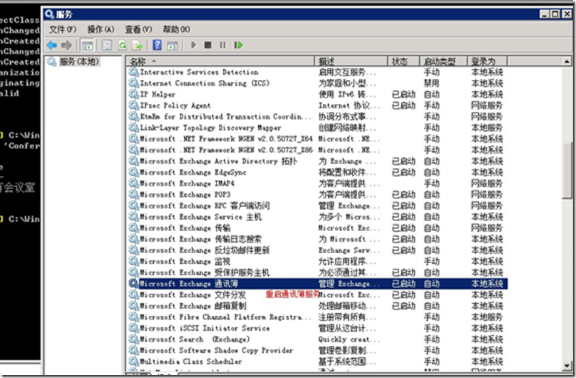This screenshot has width=576, height=378.
Task: Select Link-Layer Topology Discovery Mapper
Action: pos(210,128)
